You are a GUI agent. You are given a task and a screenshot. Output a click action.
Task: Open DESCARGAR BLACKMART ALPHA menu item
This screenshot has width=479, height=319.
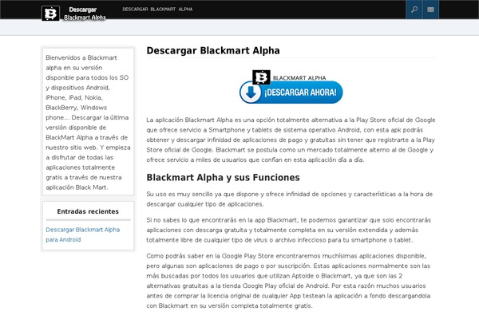coord(157,9)
